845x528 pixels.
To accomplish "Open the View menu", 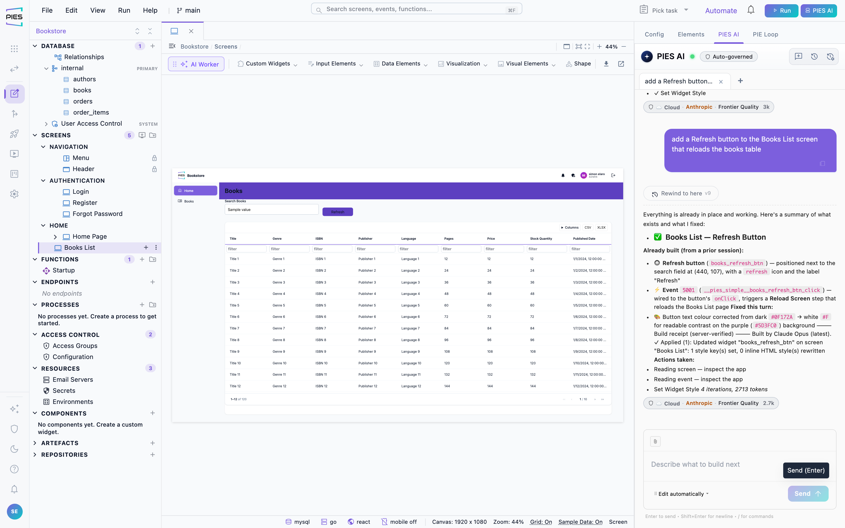I will (98, 11).
